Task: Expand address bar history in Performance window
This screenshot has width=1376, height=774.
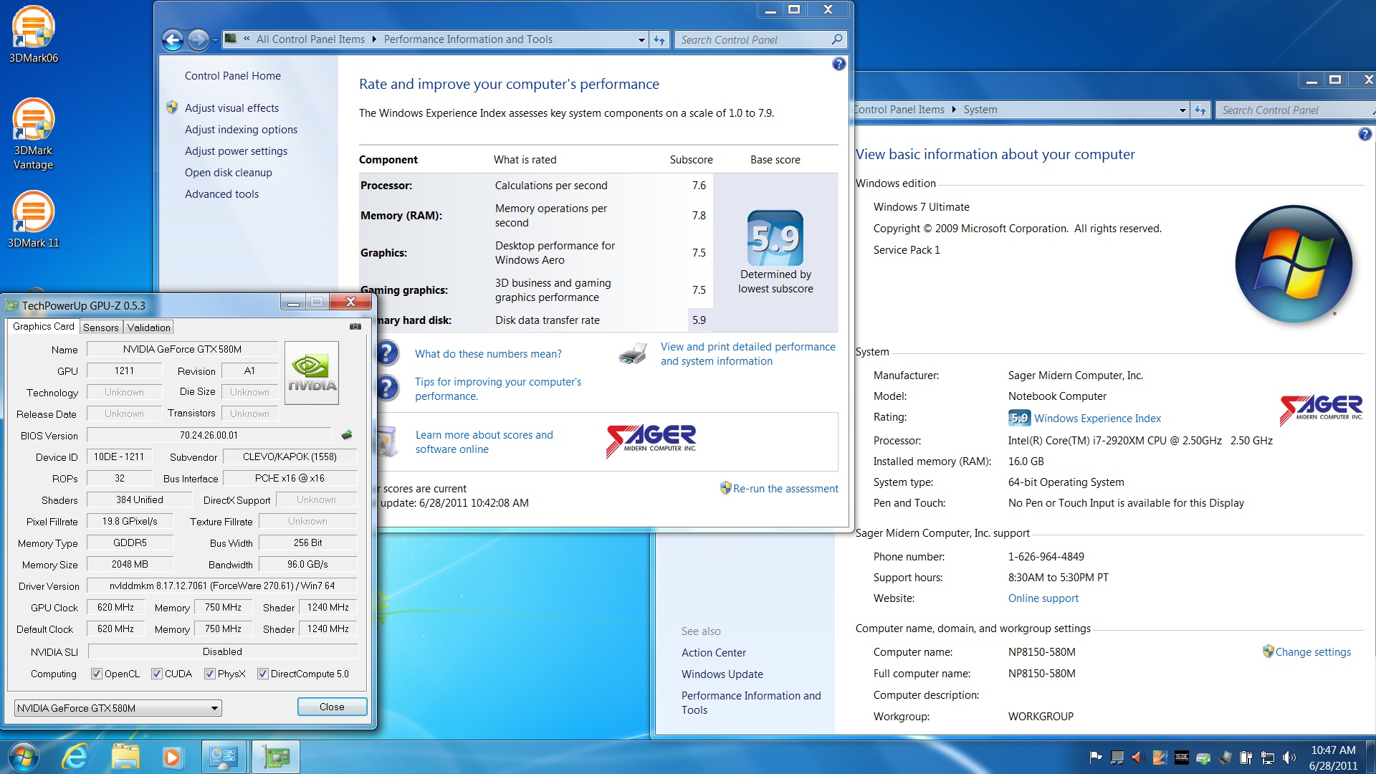Action: point(641,39)
